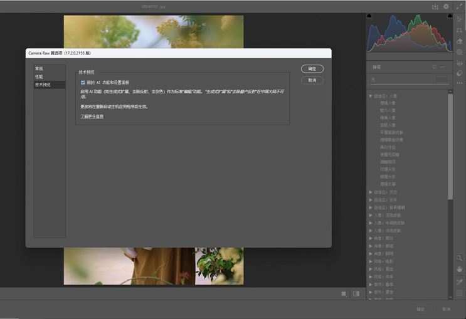Click the preset amount value box

pyautogui.click(x=442, y=80)
